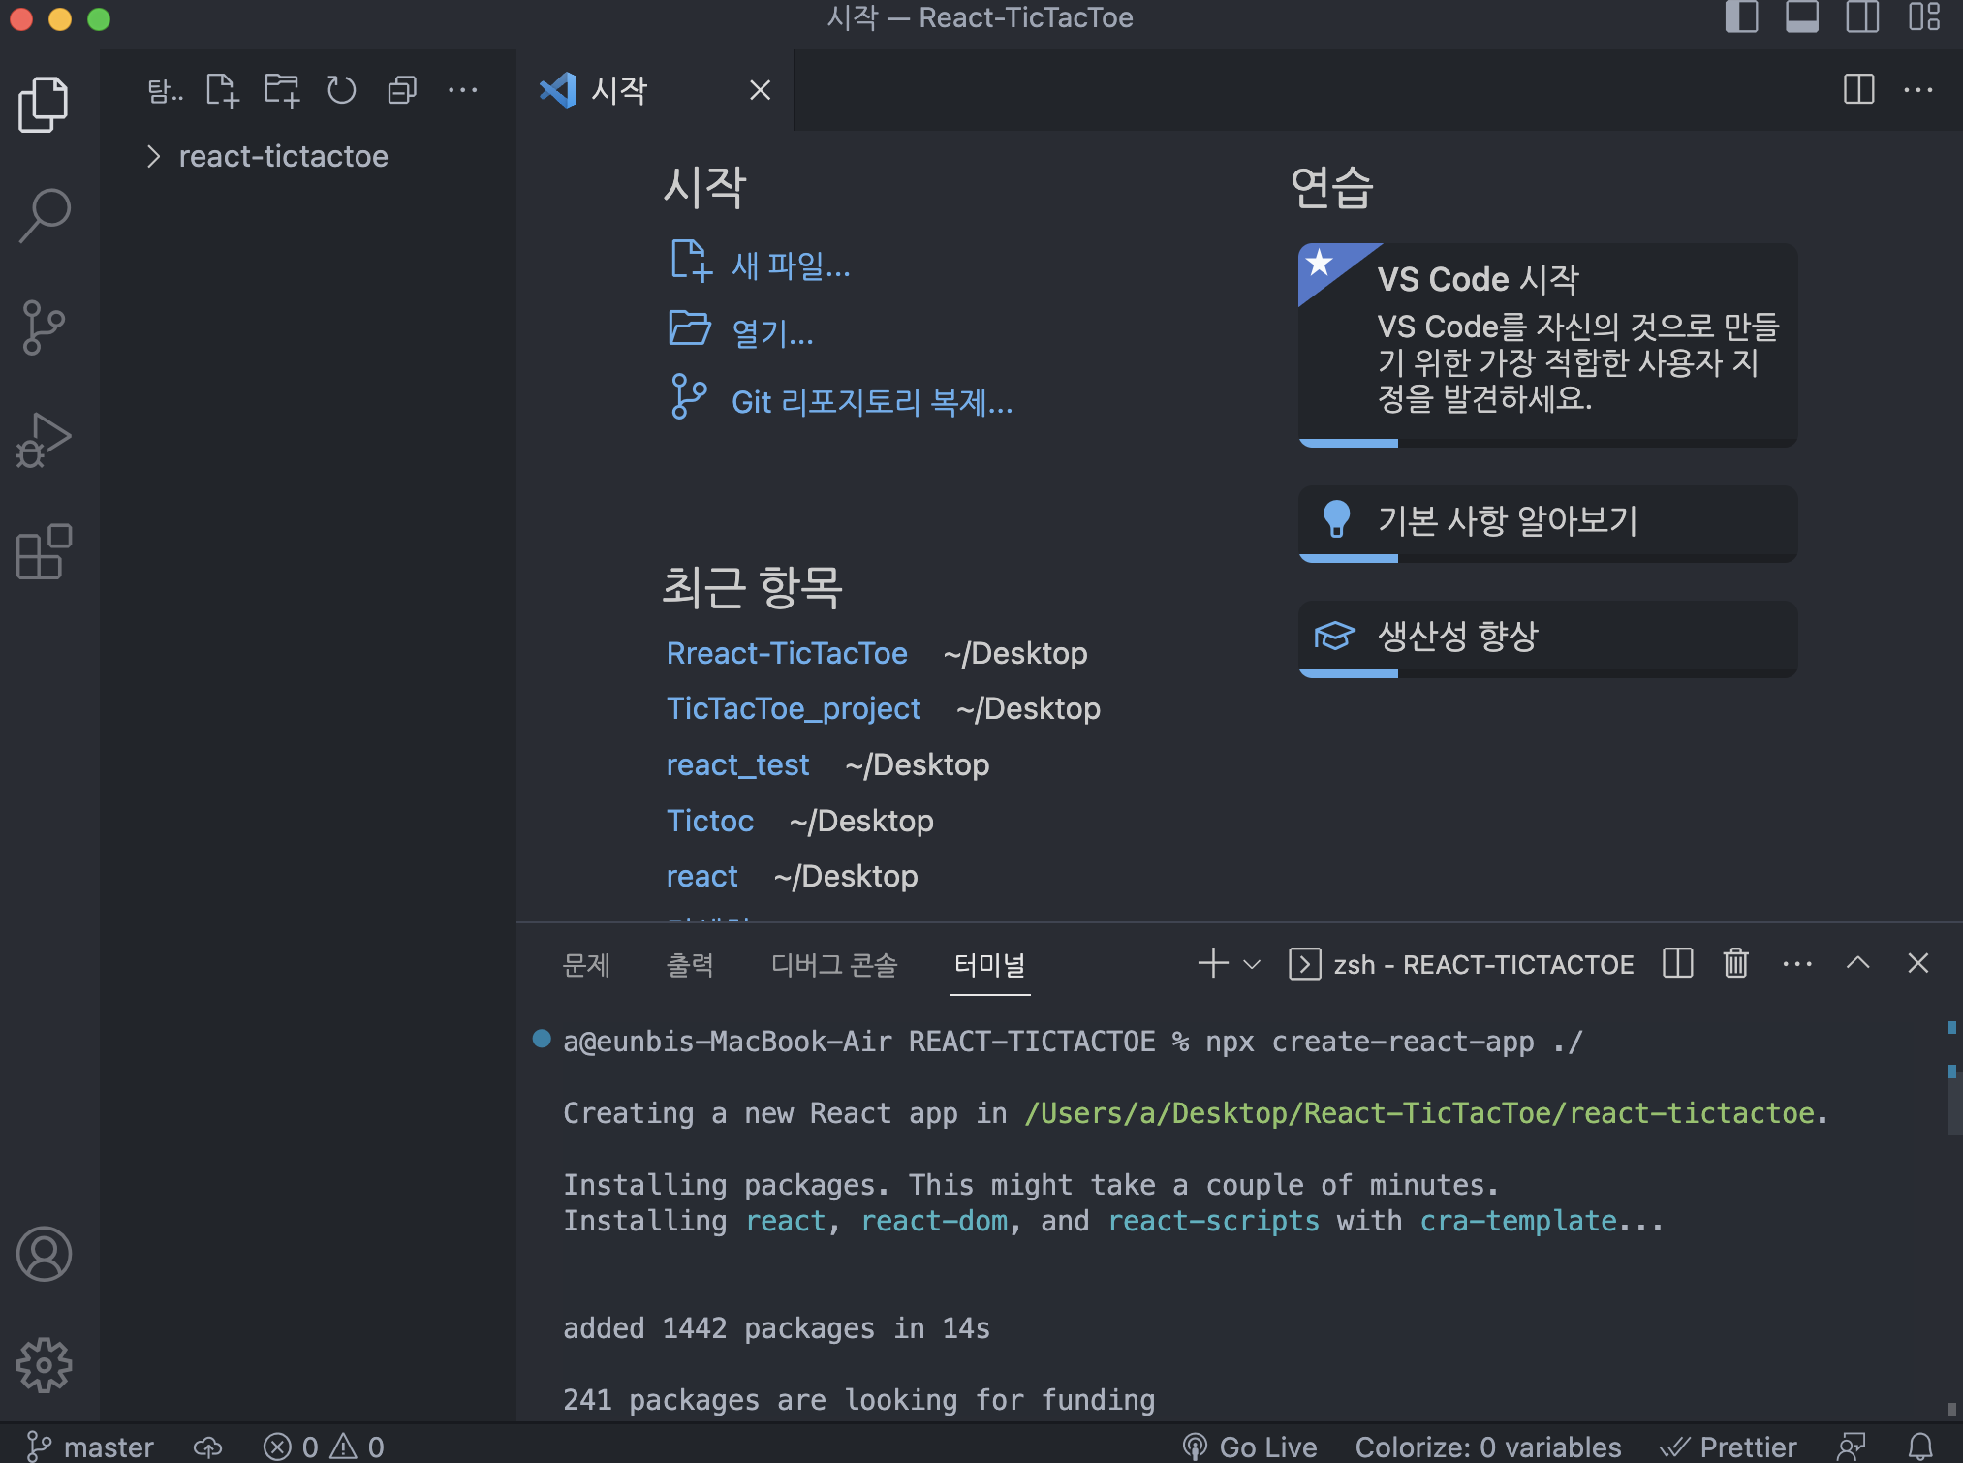The height and width of the screenshot is (1463, 1963).
Task: Open the Source Control view
Action: coord(44,327)
